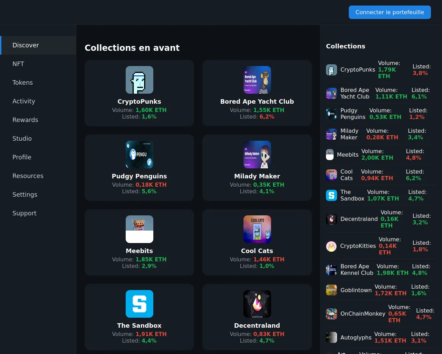Image resolution: width=442 pixels, height=354 pixels.
Task: Select Goblintown name in Collections list
Action: pyautogui.click(x=356, y=290)
